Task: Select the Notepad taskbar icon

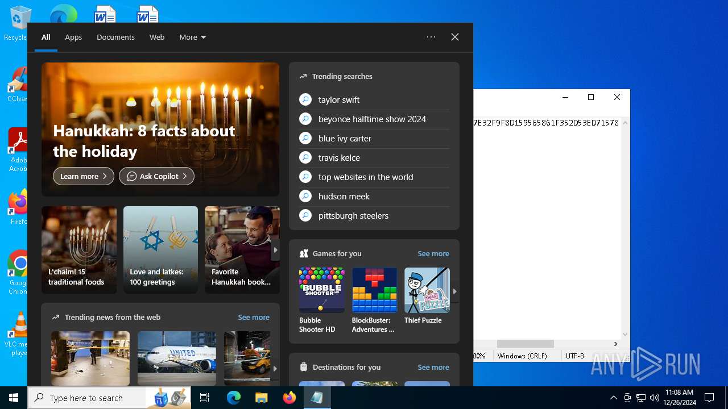Action: pyautogui.click(x=317, y=398)
